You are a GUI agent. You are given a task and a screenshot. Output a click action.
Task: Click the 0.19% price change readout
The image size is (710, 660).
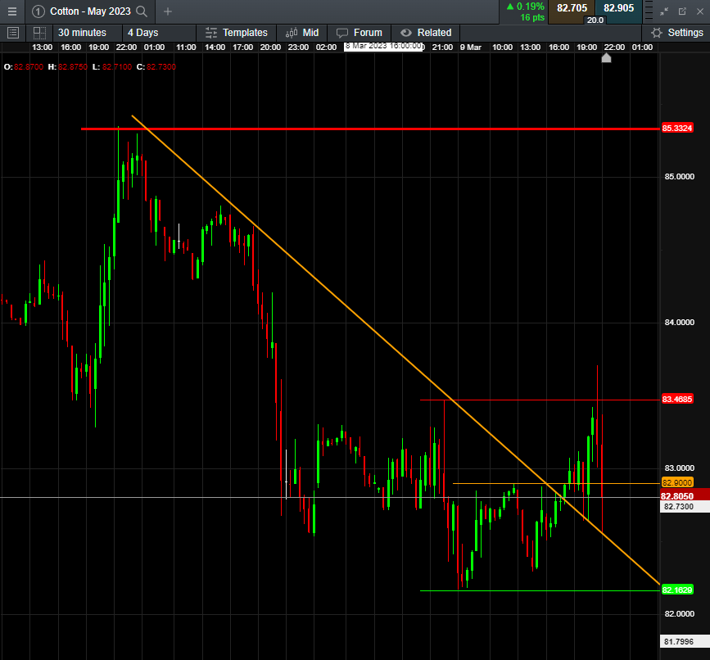click(525, 7)
